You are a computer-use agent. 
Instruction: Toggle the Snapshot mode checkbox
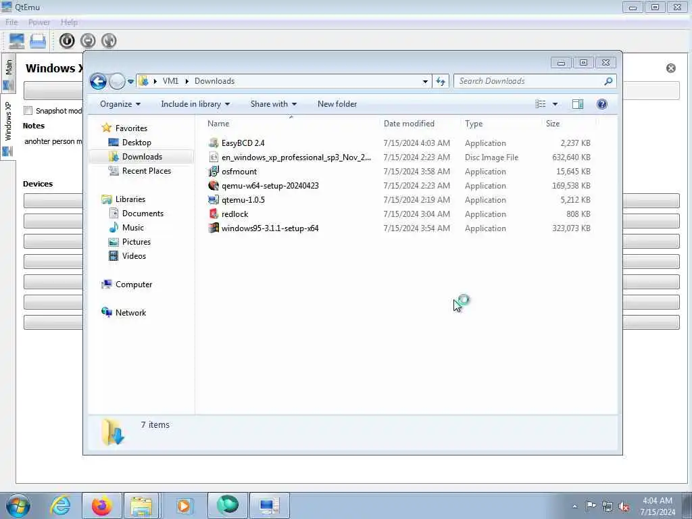(28, 111)
